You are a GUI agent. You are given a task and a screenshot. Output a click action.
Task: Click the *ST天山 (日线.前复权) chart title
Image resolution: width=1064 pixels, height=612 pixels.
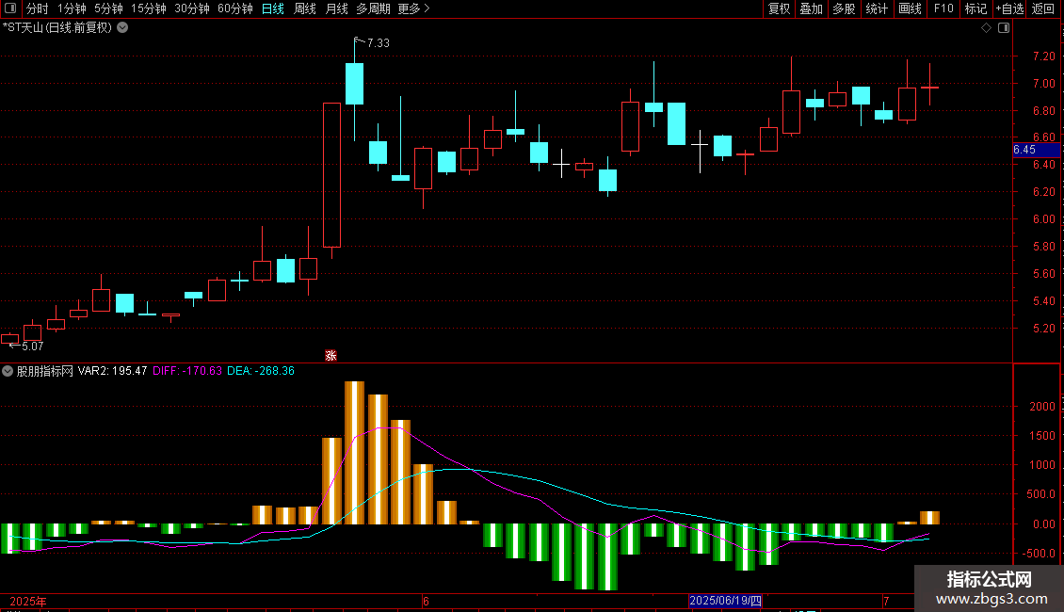[x=57, y=28]
